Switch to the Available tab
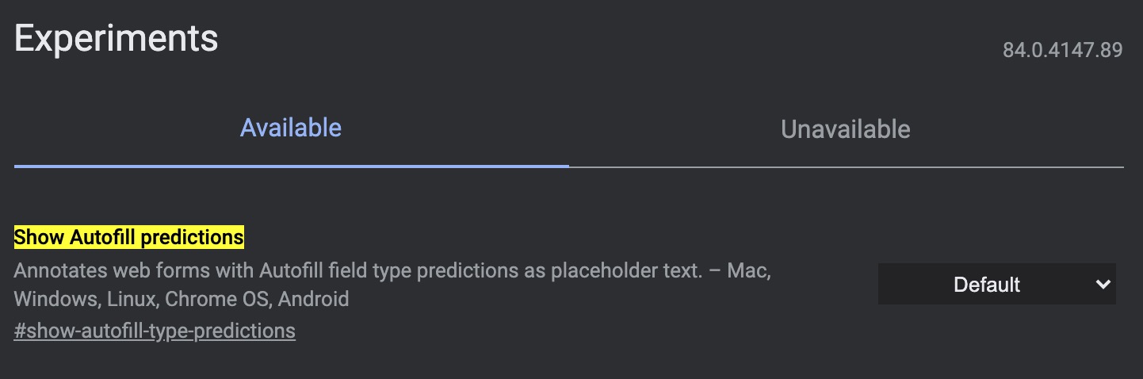 point(291,128)
